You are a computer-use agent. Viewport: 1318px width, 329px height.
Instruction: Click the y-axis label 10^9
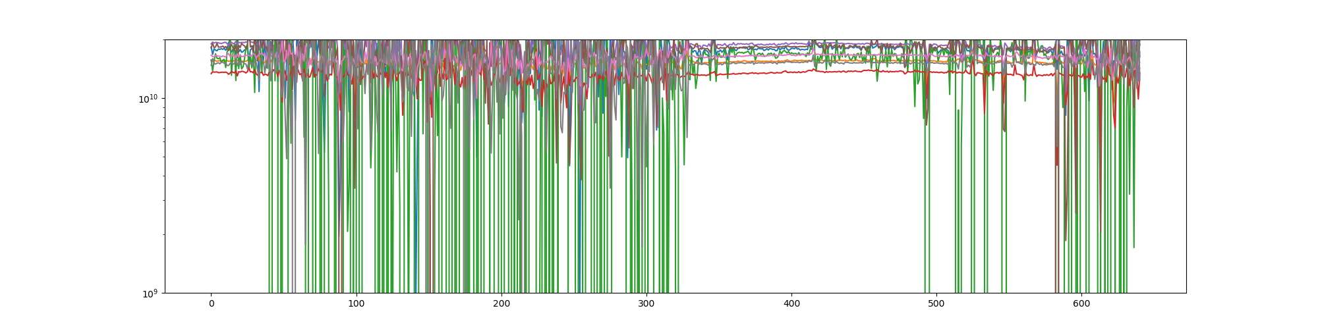coord(151,293)
